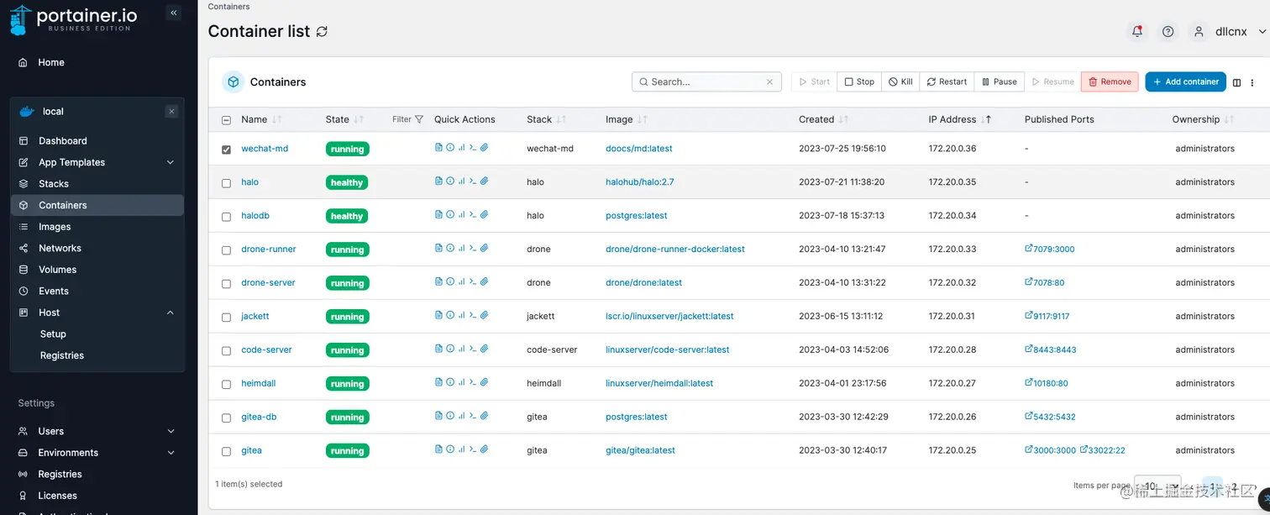The width and height of the screenshot is (1270, 515).
Task: Open published port 33022:22 of gitea
Action: point(1103,450)
